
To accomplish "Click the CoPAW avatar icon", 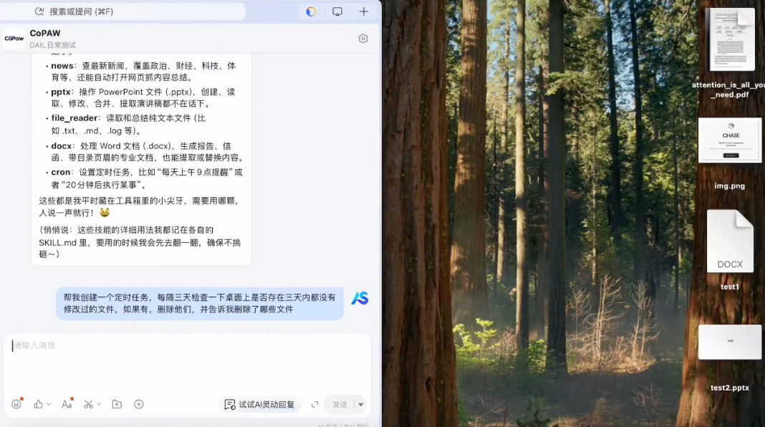I will [13, 38].
